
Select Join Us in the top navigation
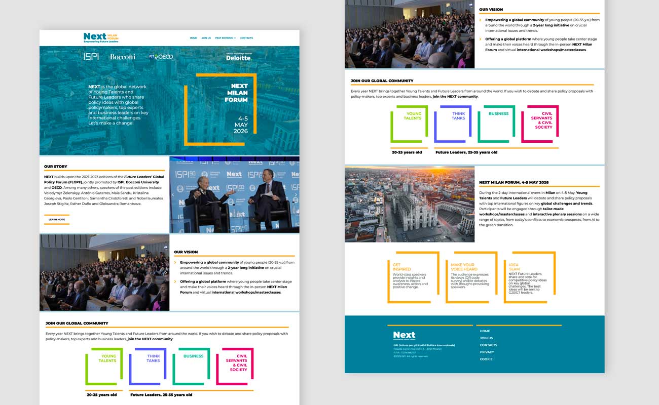tap(206, 38)
